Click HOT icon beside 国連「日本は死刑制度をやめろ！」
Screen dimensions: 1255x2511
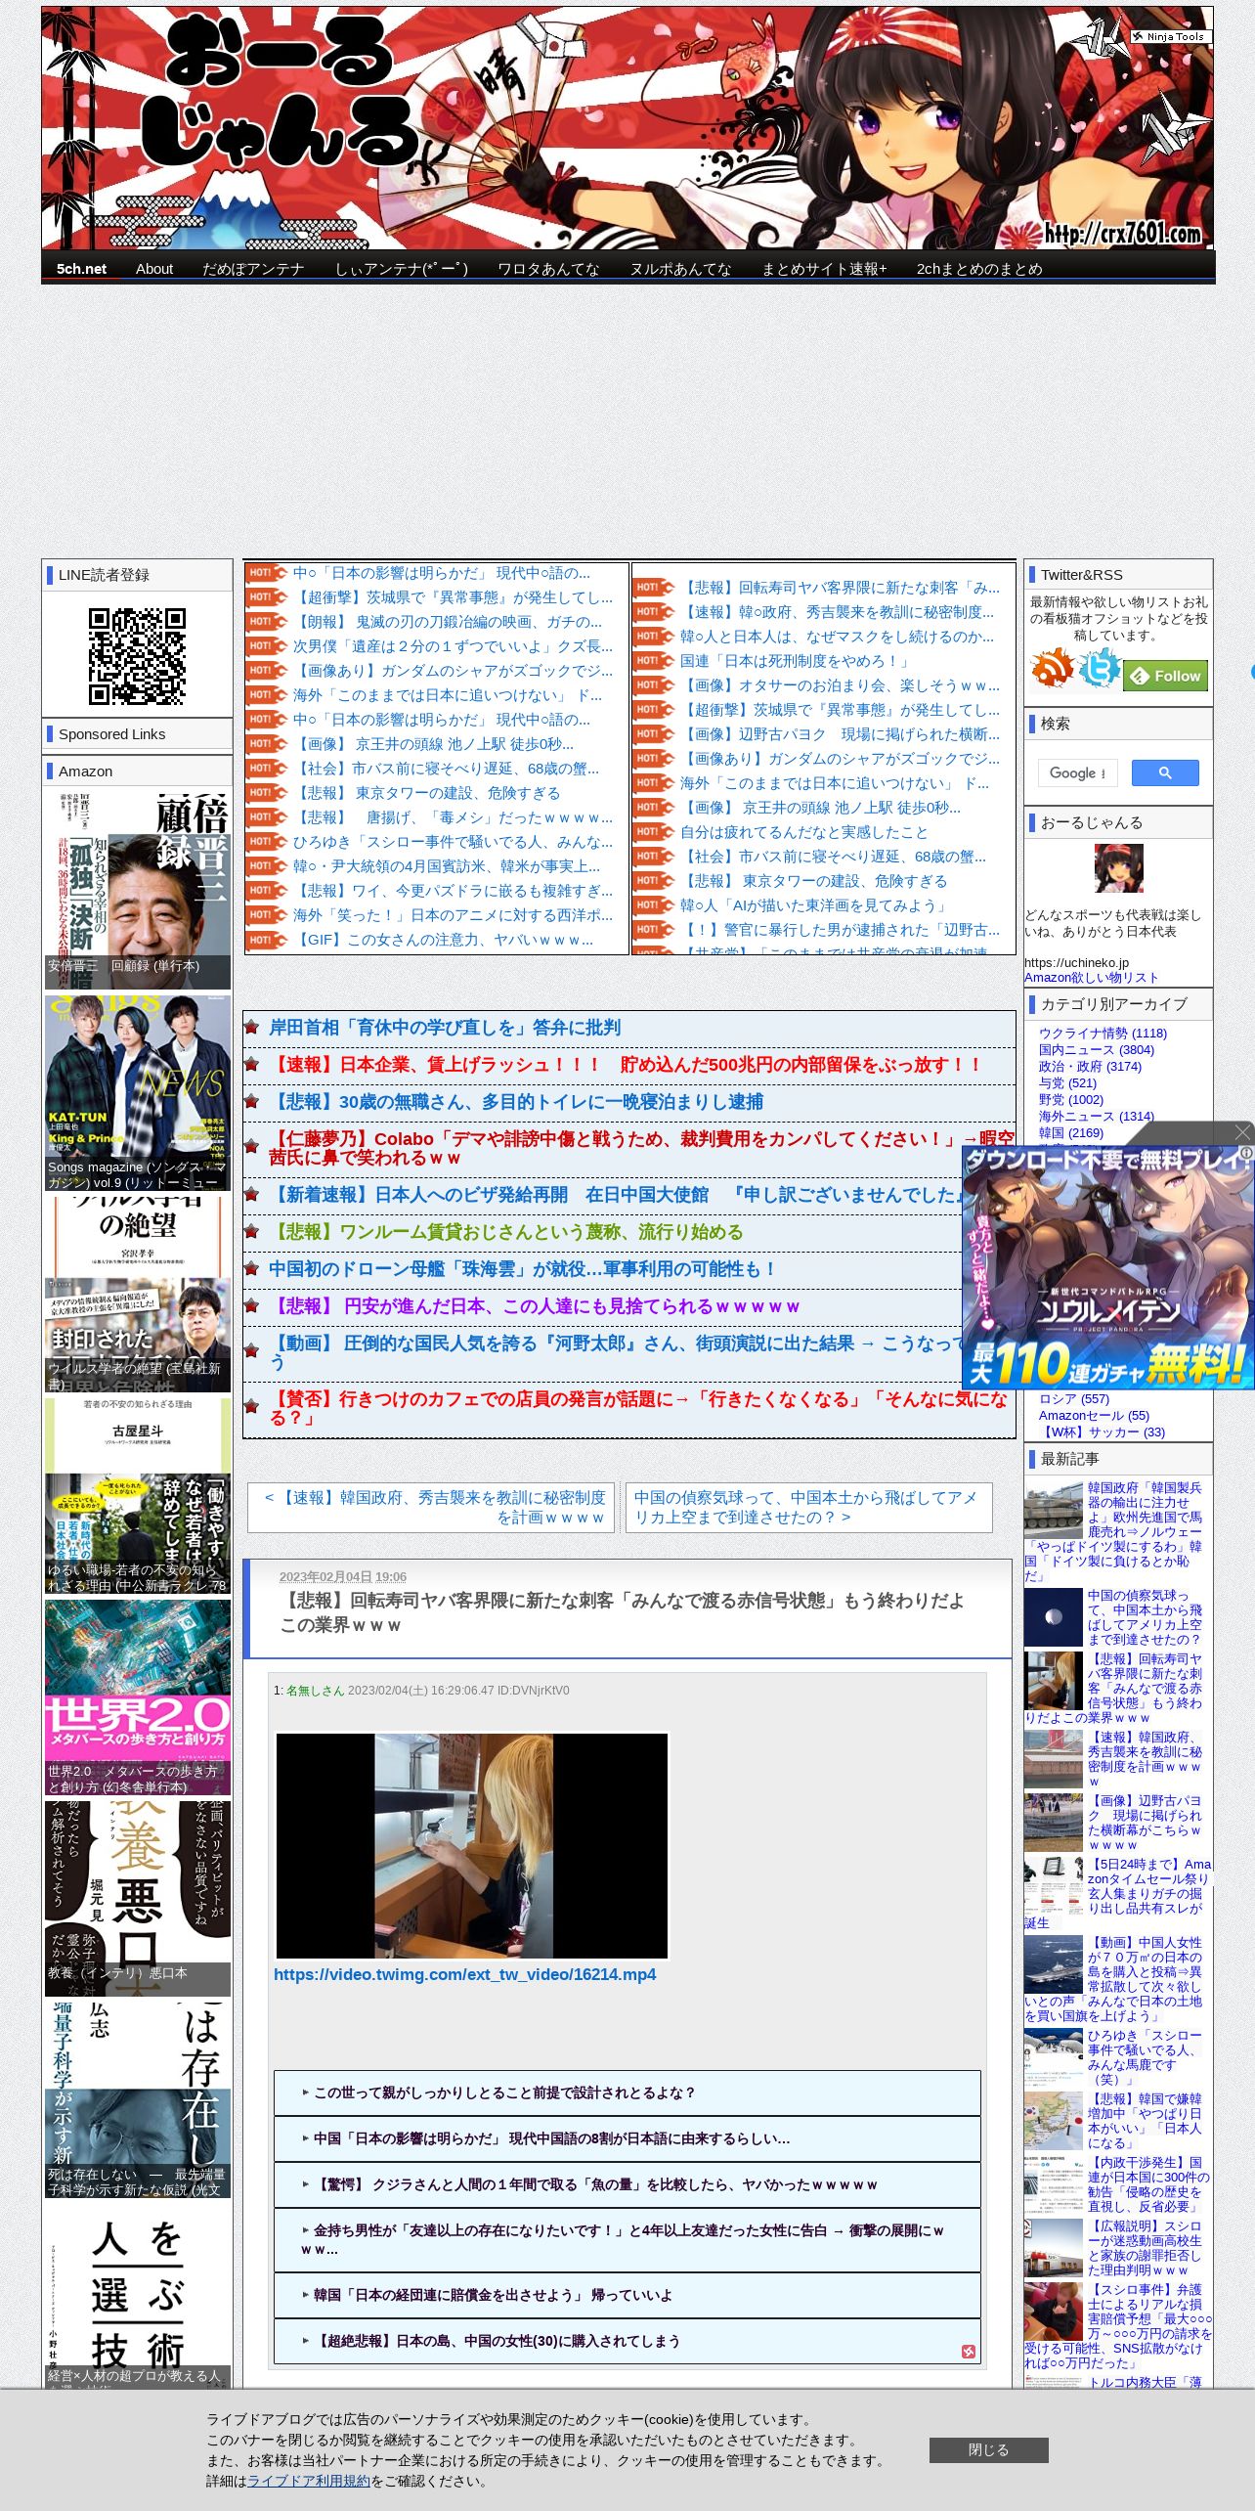coord(654,661)
